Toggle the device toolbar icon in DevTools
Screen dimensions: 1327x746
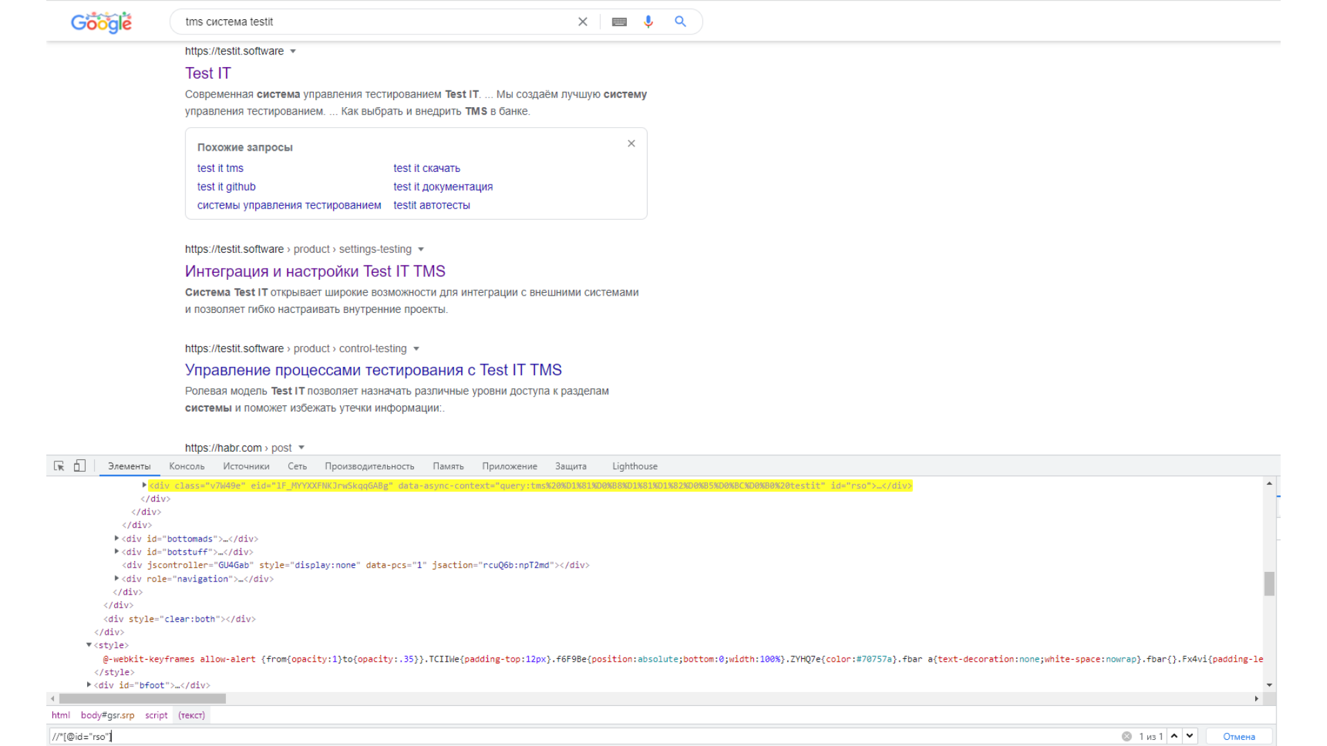click(79, 466)
